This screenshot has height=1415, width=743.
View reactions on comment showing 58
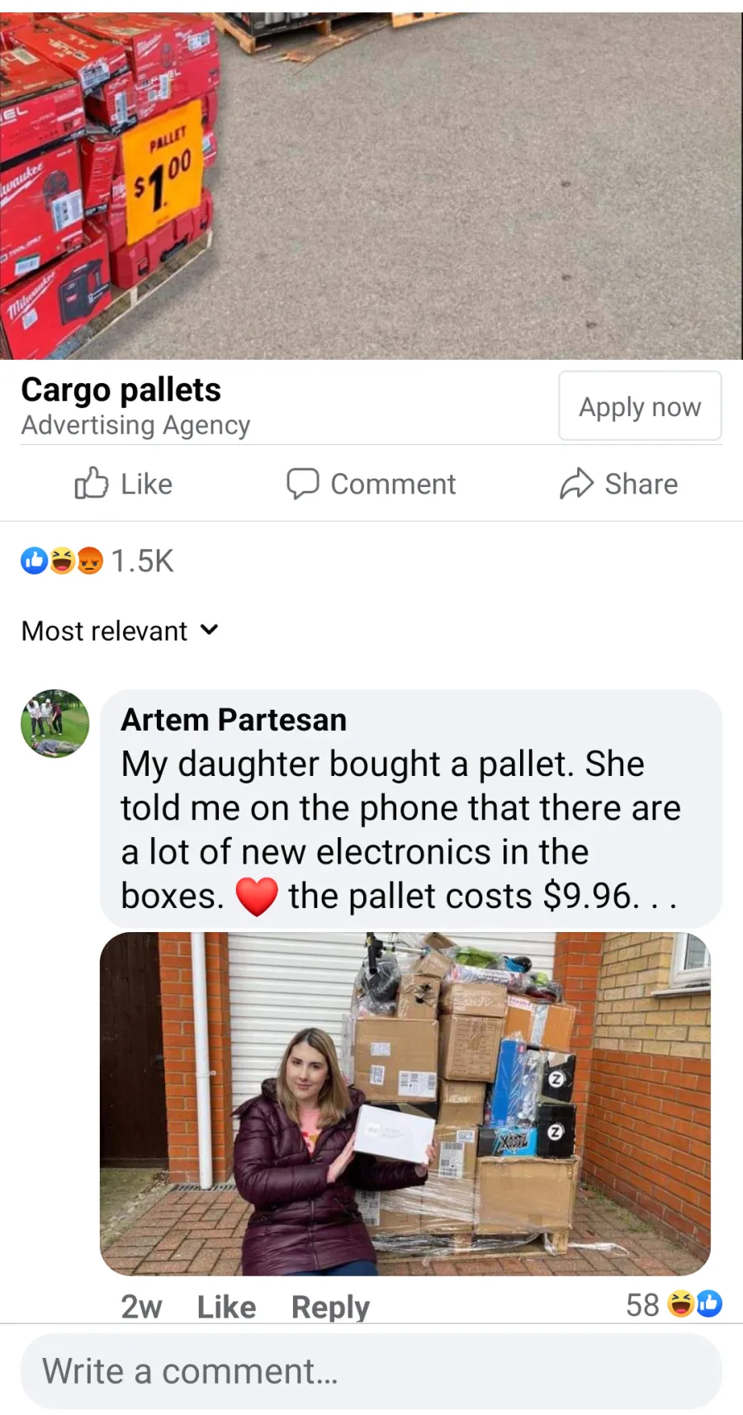[674, 1304]
